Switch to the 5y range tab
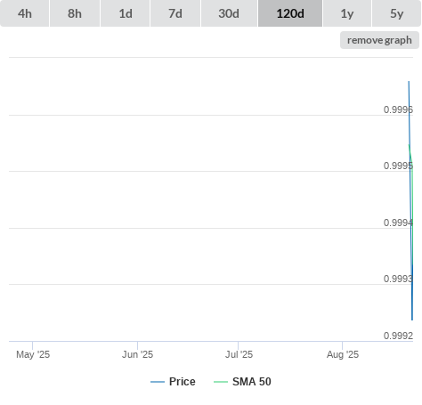422x405 pixels. tap(396, 13)
